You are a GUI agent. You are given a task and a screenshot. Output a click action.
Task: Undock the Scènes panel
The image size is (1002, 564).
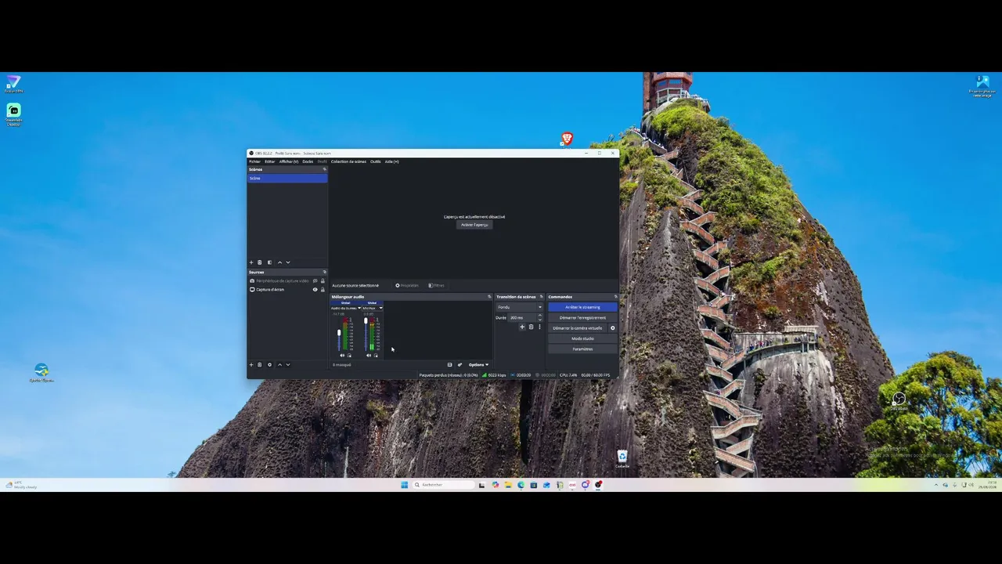point(324,169)
